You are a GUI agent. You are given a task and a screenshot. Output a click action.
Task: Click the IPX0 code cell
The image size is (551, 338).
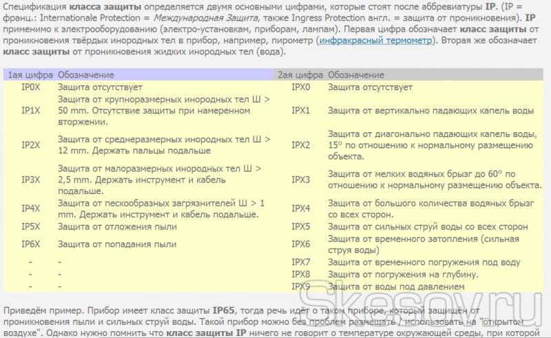(301, 87)
